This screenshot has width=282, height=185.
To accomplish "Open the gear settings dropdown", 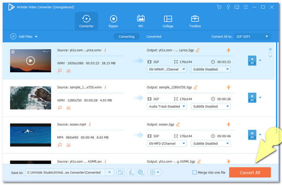I will click(155, 172).
